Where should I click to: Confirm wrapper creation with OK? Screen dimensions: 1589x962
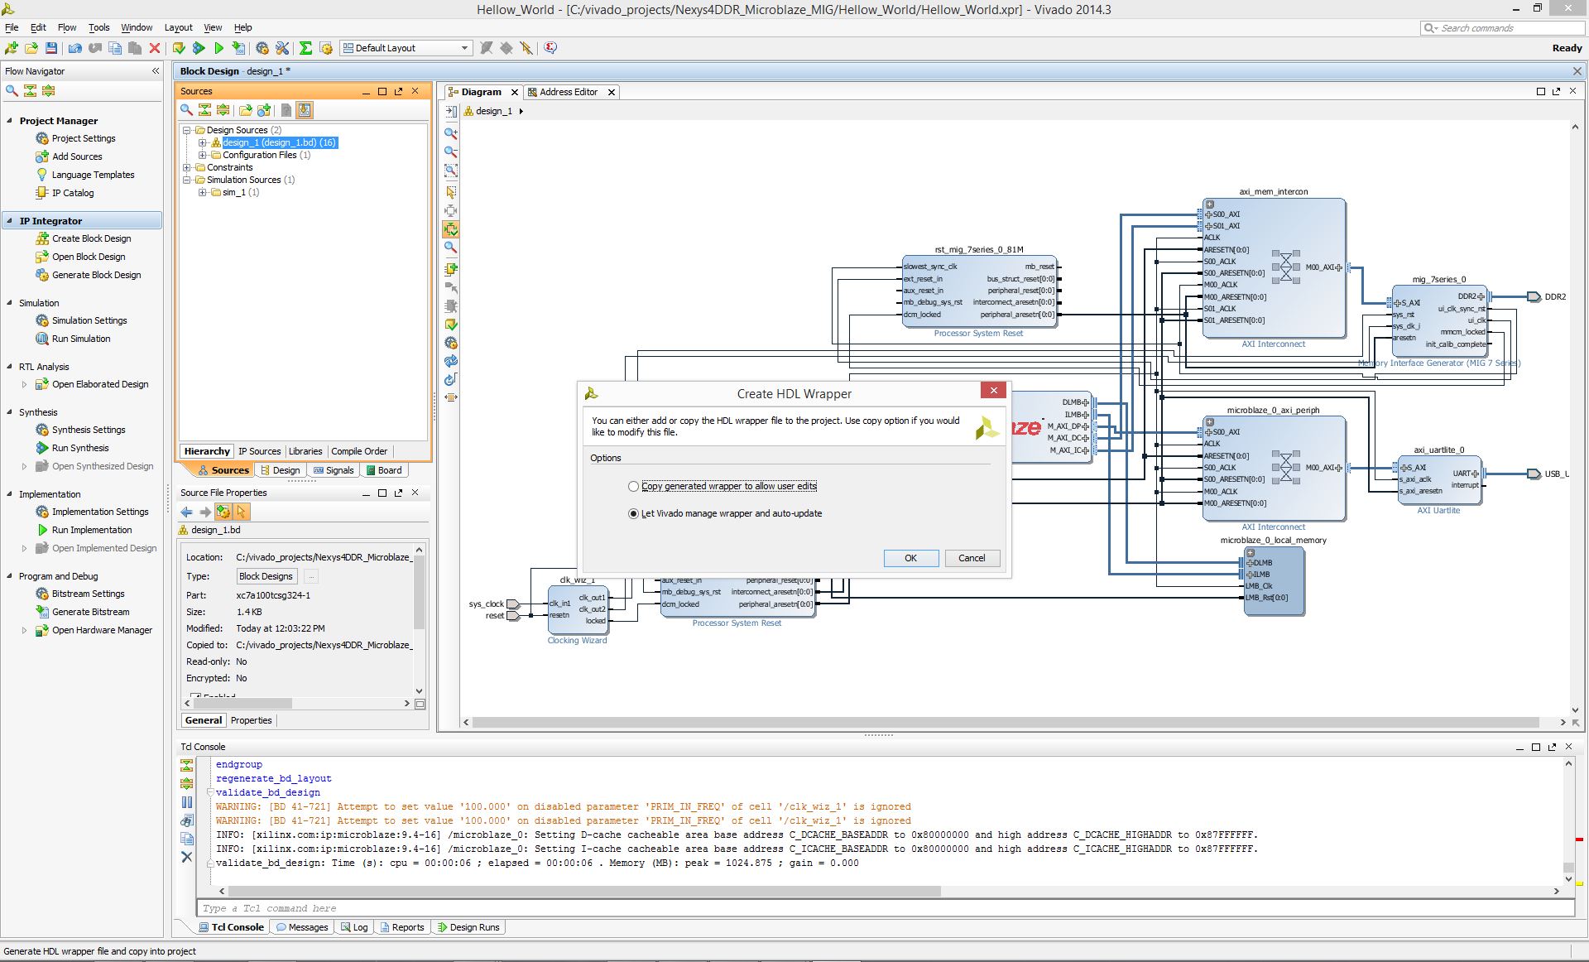click(910, 558)
